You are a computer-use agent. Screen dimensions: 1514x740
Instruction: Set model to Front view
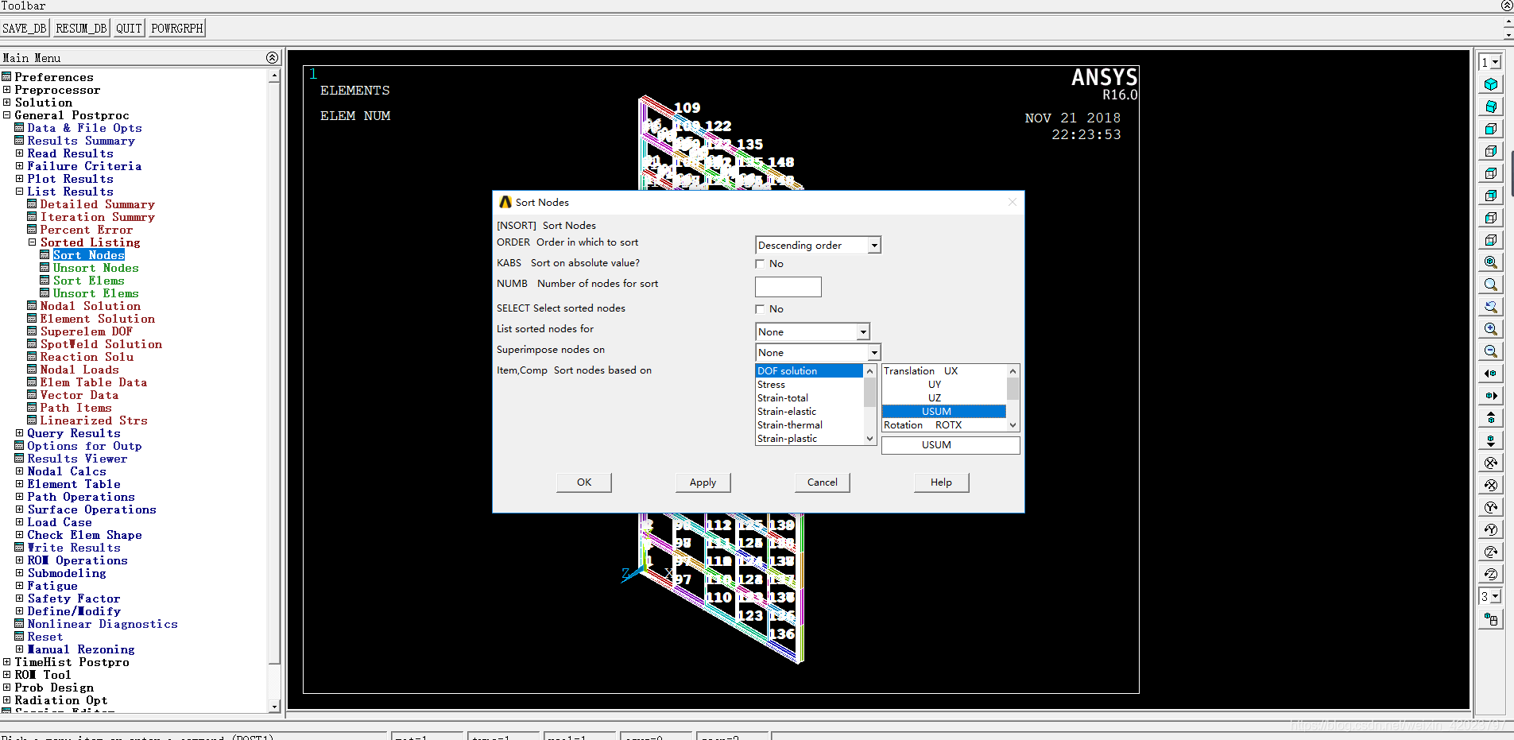tap(1491, 129)
